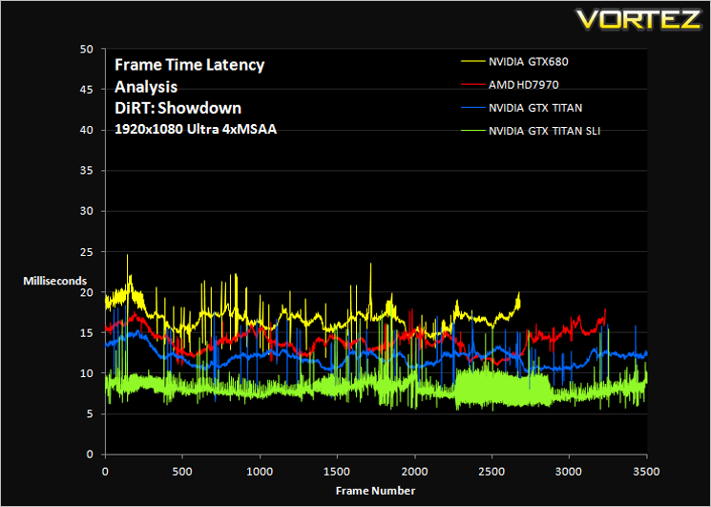Select the NVIDIA GTX680 legend entry

[x=514, y=62]
